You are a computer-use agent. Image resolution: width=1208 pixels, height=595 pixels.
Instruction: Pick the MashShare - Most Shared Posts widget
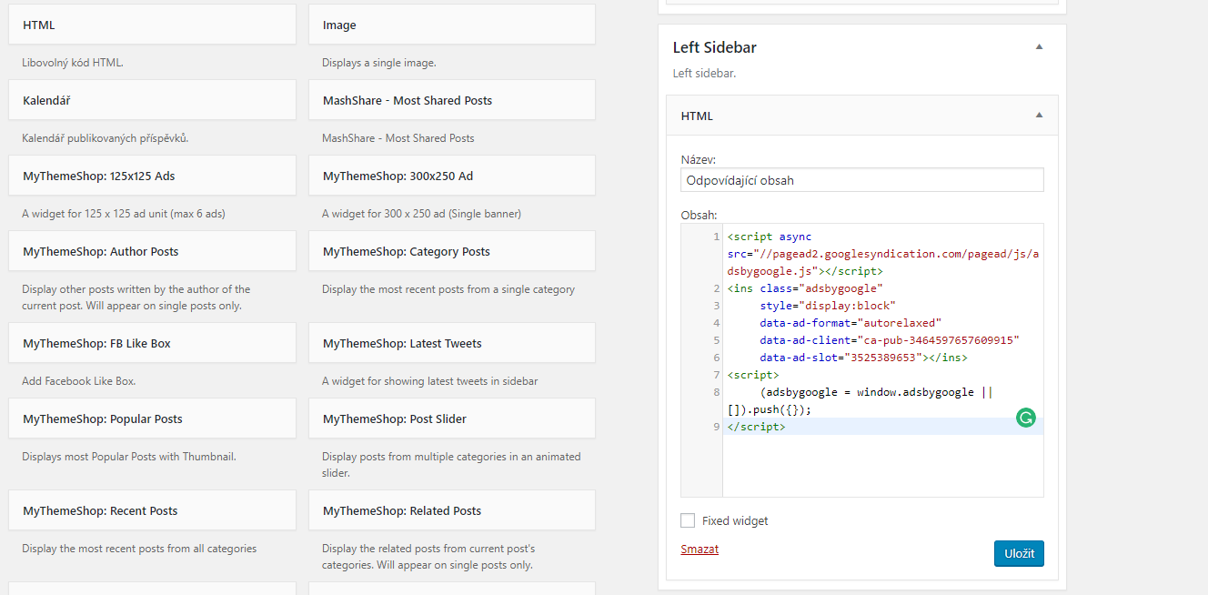[451, 100]
